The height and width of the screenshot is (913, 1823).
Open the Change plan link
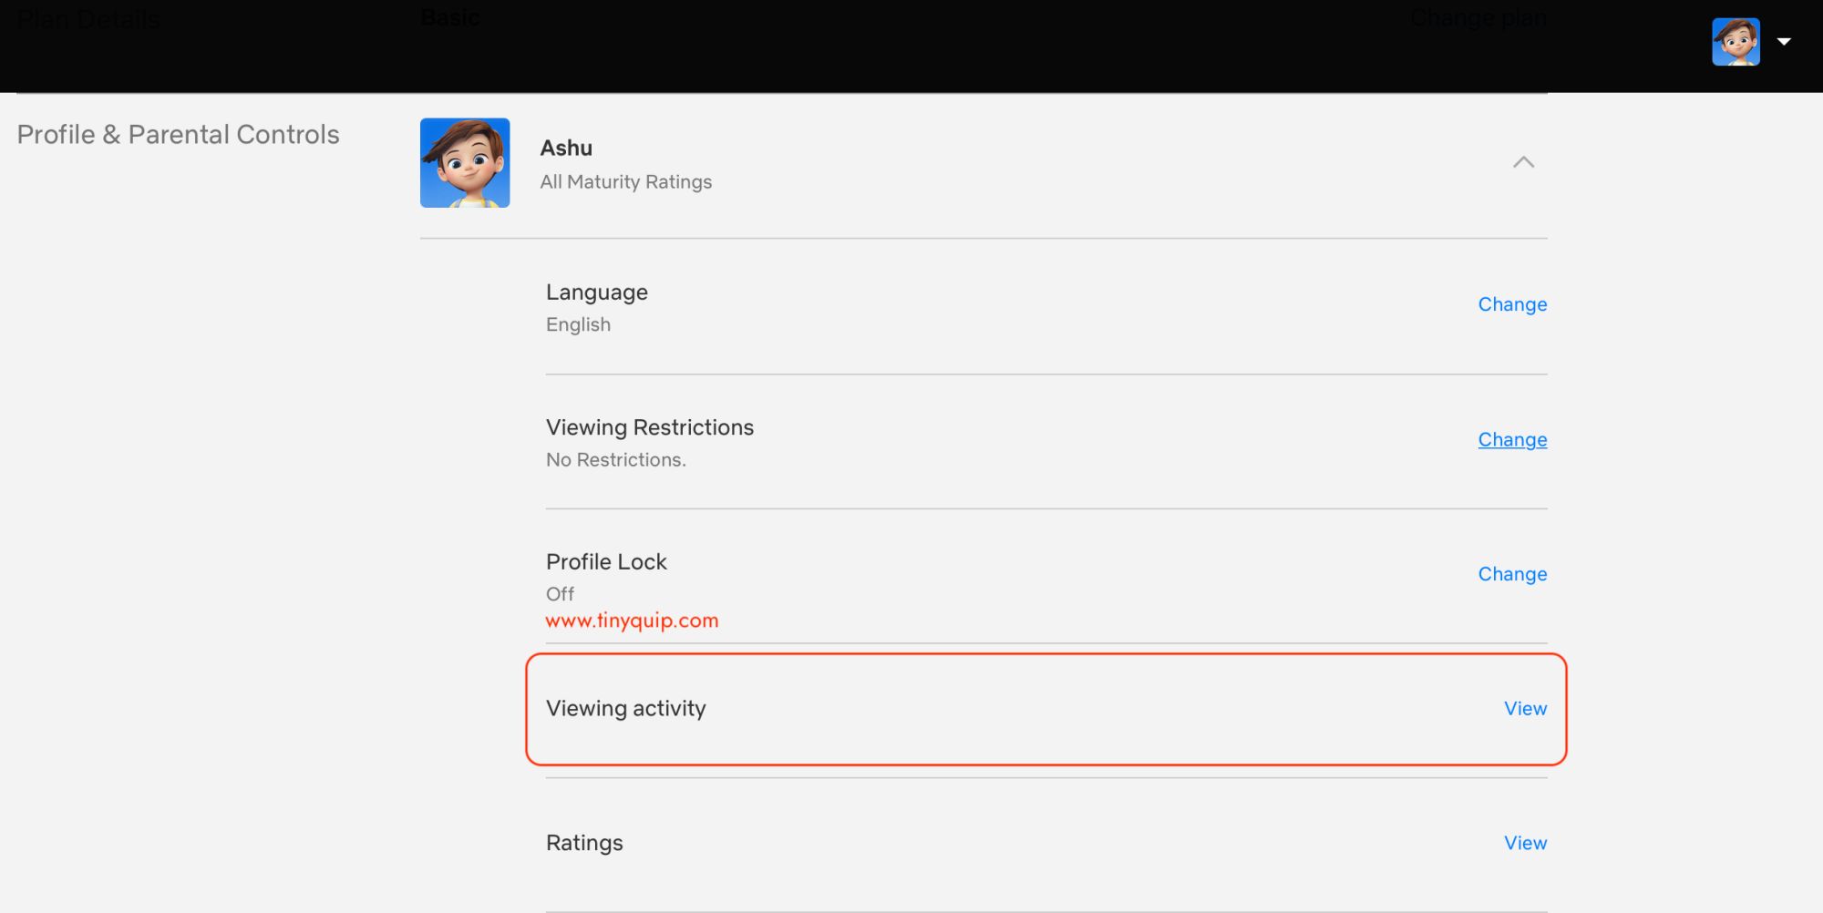tap(1477, 18)
